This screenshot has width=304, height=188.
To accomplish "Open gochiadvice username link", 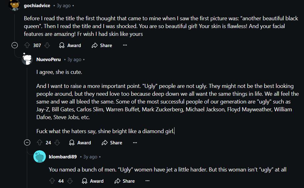I will 37,6.
